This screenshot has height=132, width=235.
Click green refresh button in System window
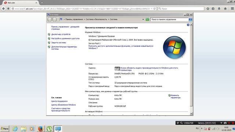[147, 19]
